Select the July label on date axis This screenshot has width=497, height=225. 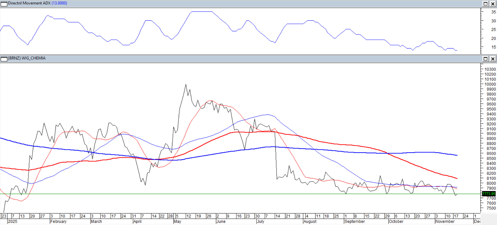[x=261, y=222]
